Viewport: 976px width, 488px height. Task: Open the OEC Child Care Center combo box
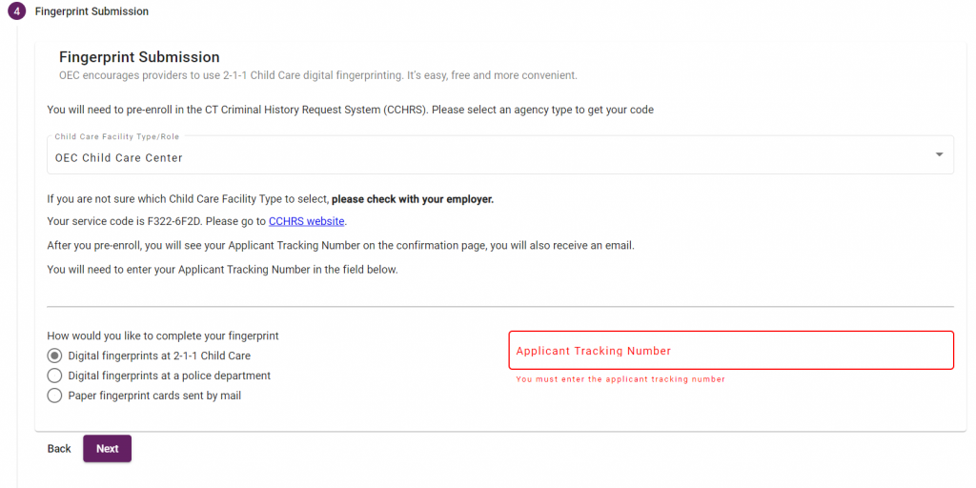(499, 155)
